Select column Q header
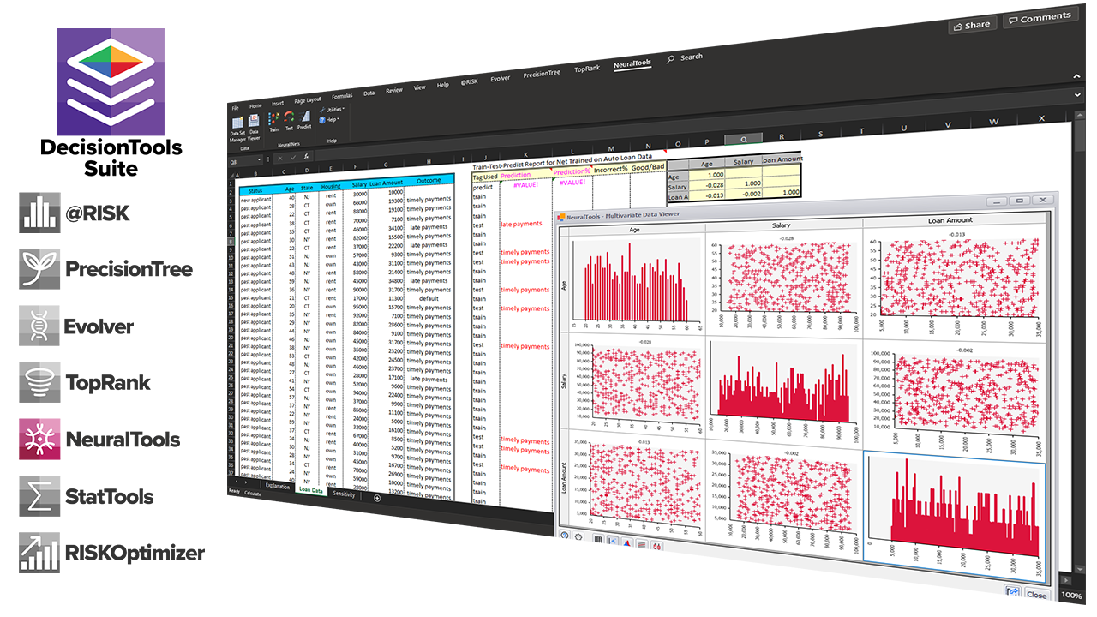This screenshot has width=1097, height=617. tap(743, 139)
